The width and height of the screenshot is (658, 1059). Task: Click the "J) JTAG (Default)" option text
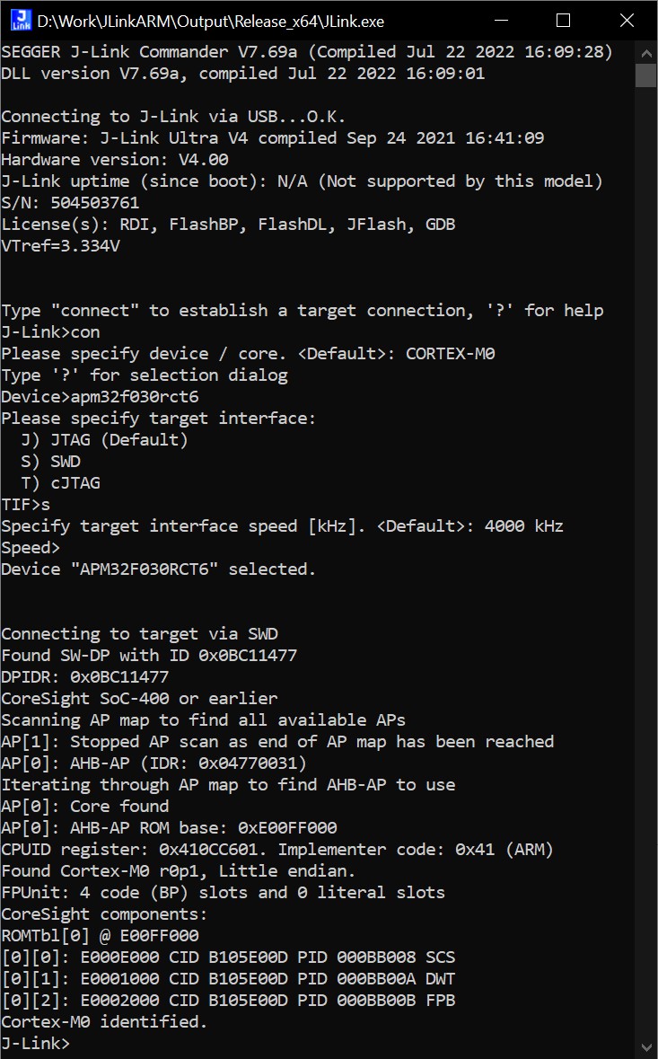coord(104,440)
